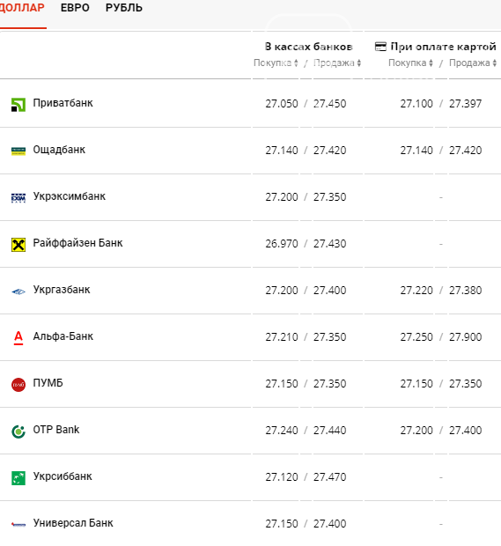The image size is (501, 546).
Task: Click the Приватбанк logo icon
Action: tap(18, 105)
